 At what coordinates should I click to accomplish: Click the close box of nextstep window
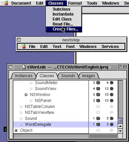click(19, 40)
